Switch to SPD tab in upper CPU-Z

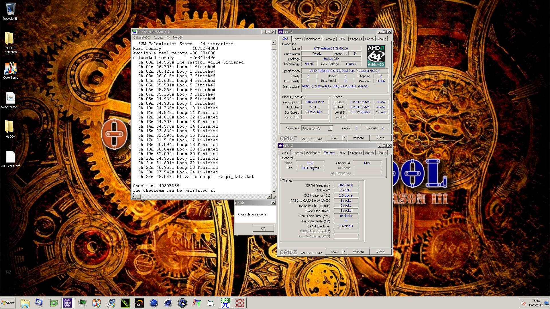click(342, 39)
